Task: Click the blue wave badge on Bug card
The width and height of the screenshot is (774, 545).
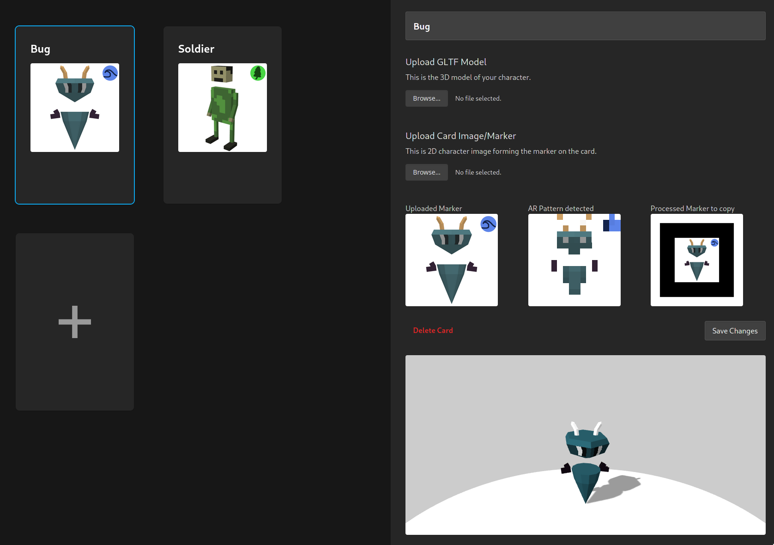Action: pos(110,73)
